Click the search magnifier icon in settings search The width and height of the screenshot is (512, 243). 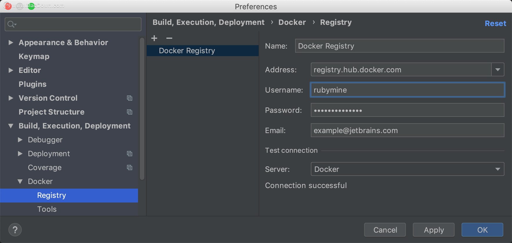[x=11, y=24]
